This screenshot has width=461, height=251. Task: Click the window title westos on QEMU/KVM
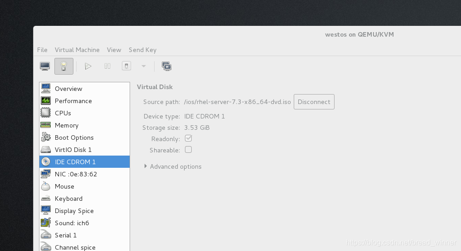click(x=359, y=35)
